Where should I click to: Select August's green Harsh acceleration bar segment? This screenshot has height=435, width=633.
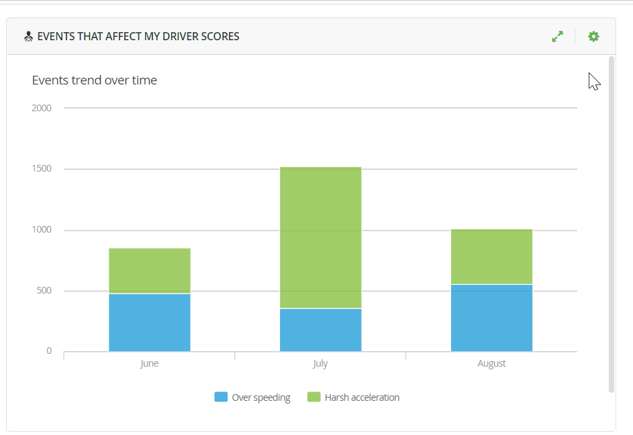pos(492,257)
